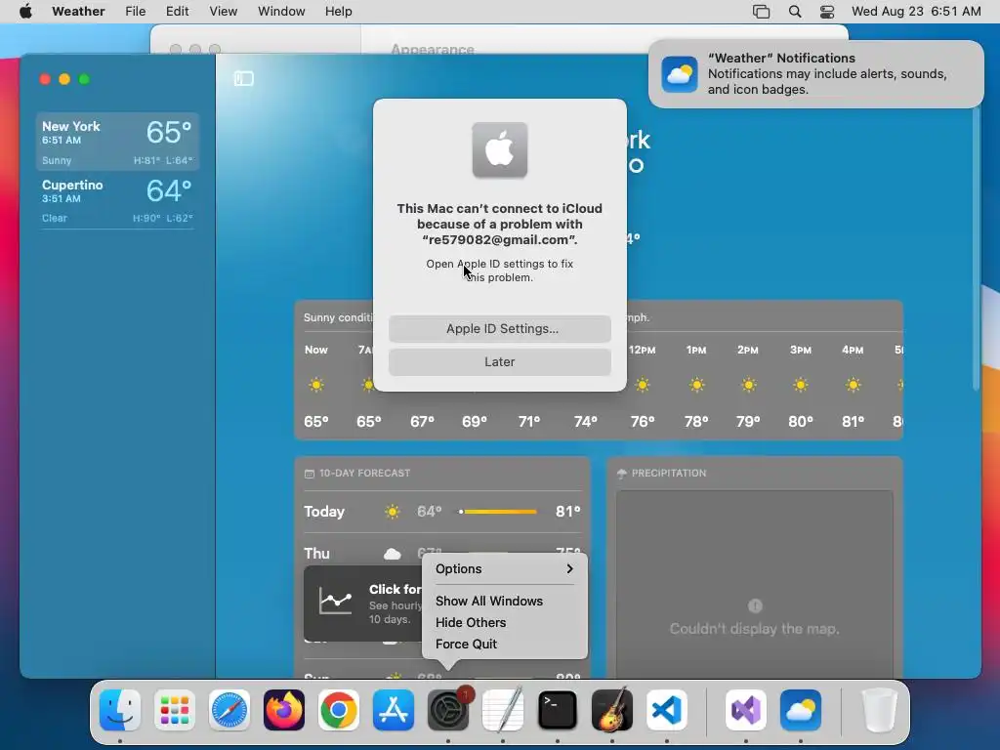Open Launchpad in the Dock
The image size is (1000, 750).
tap(175, 710)
